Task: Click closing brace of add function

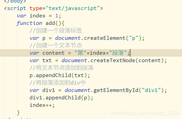Action: (18, 113)
